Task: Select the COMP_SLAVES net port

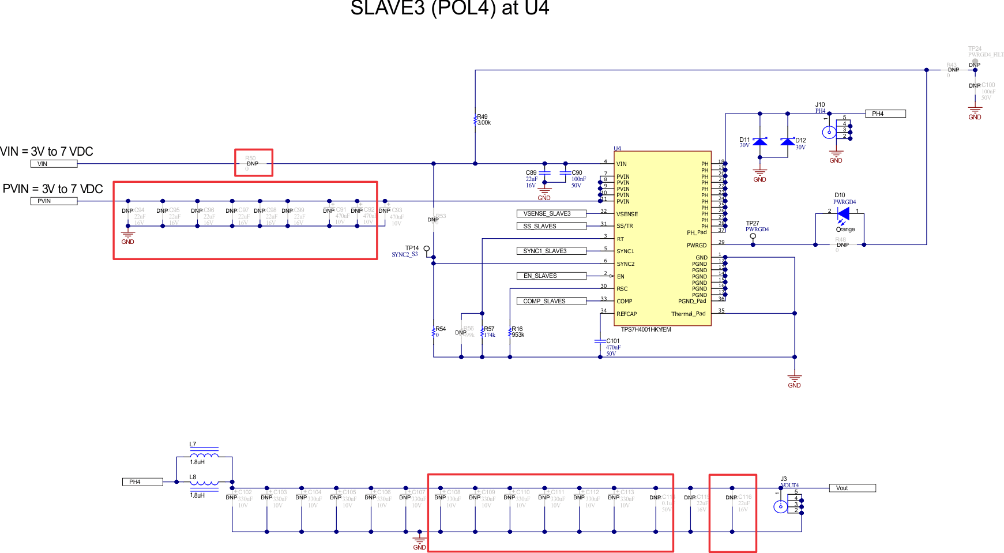Action: tap(551, 301)
